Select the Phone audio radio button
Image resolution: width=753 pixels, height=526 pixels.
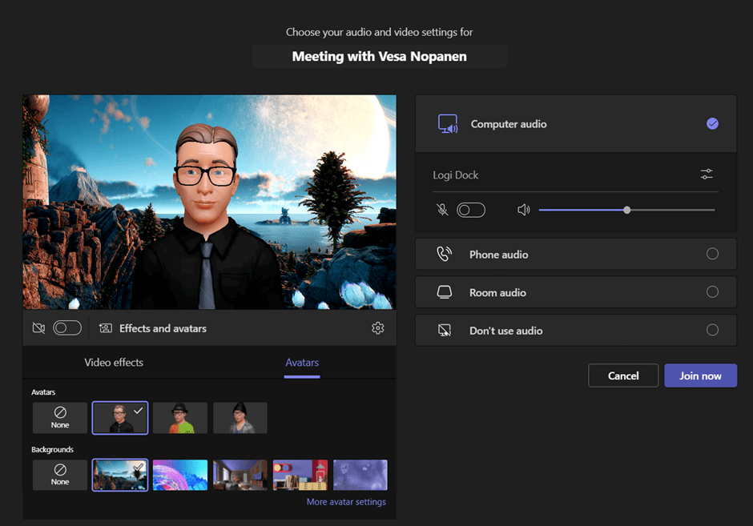(x=712, y=255)
